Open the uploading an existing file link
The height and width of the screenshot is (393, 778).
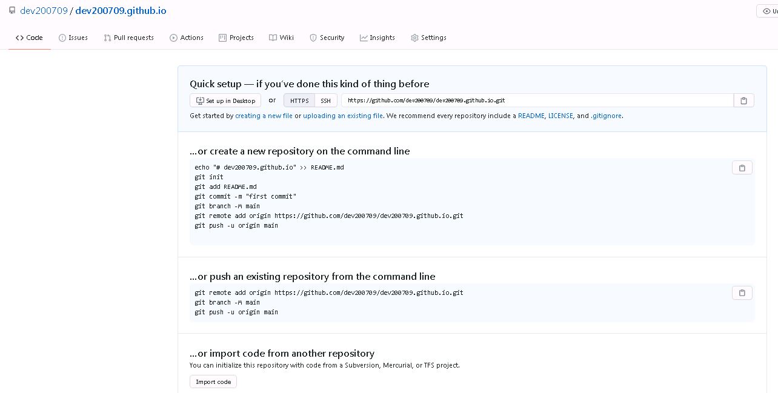[343, 116]
